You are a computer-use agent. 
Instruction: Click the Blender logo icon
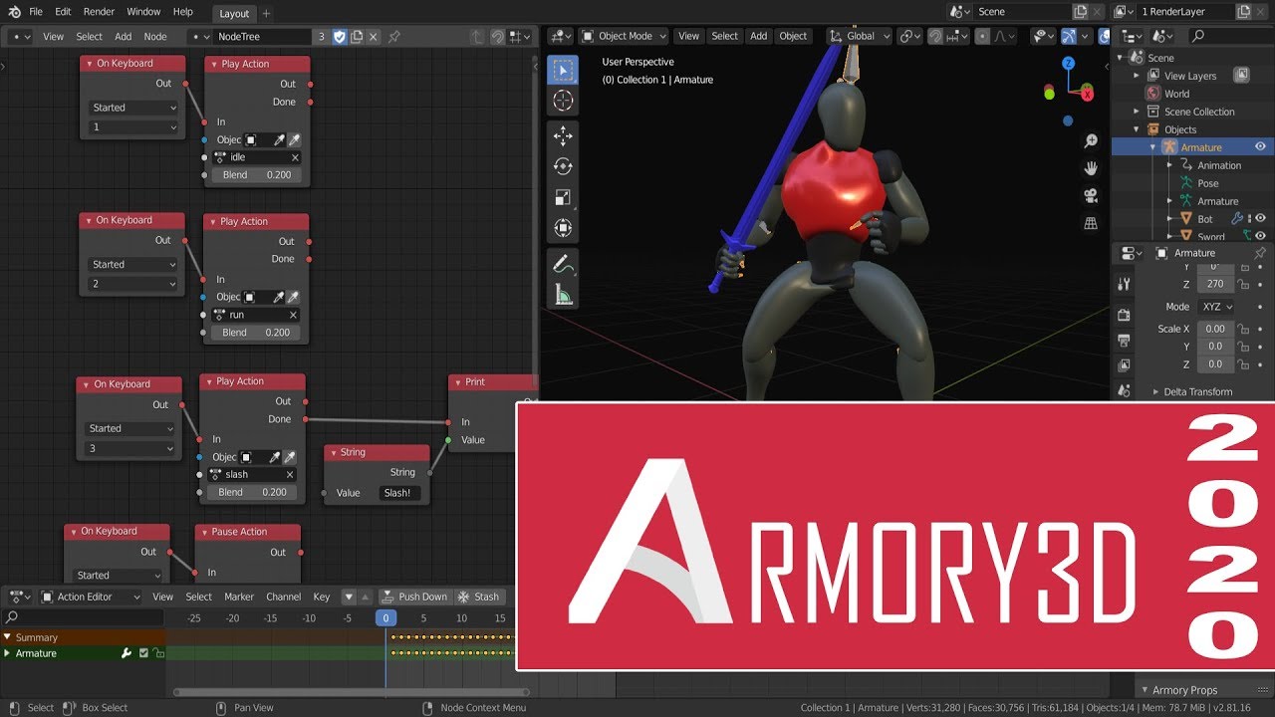pyautogui.click(x=13, y=12)
